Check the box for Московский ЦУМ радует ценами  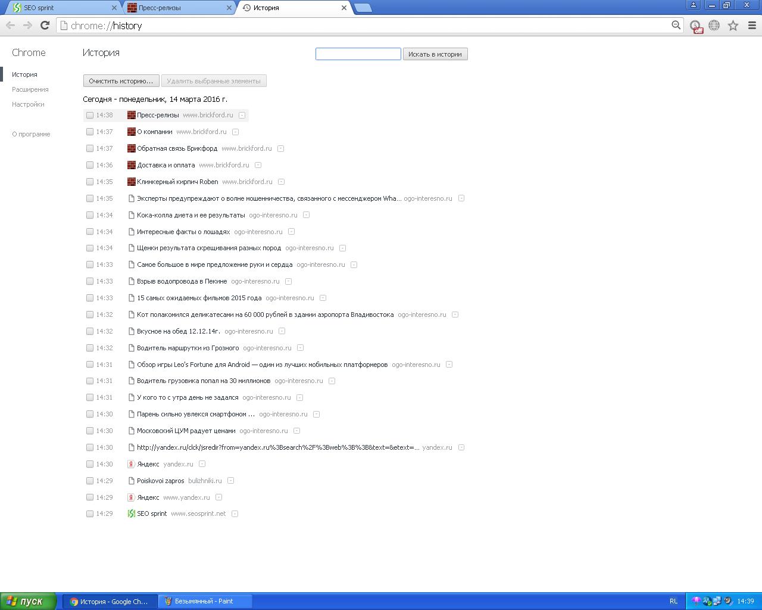coord(90,431)
